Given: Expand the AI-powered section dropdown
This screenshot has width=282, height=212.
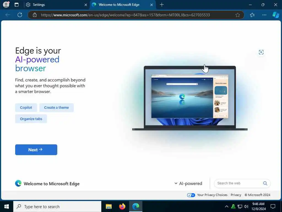Looking at the screenshot, I should coord(188,183).
